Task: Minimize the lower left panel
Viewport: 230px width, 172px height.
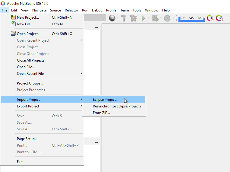Action: 97,142
